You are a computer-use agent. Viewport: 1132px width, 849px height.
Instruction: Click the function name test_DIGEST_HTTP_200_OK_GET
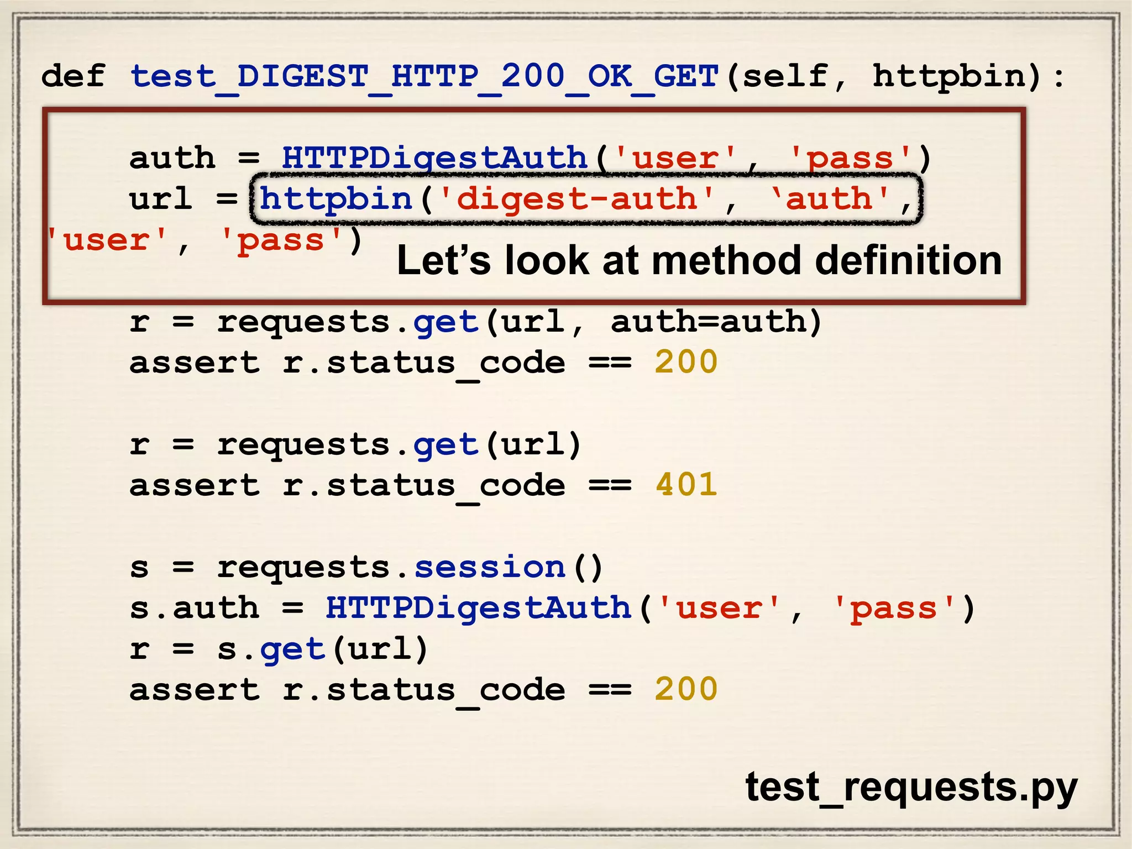click(424, 76)
